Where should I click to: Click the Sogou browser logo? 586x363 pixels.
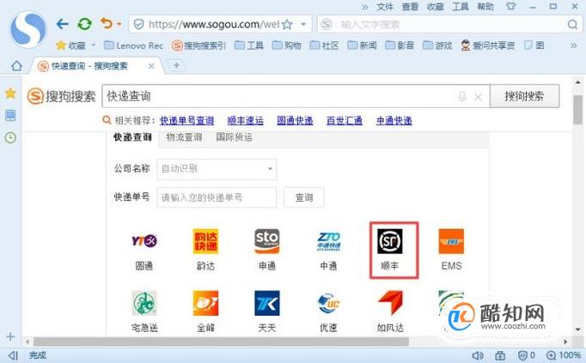click(x=28, y=29)
